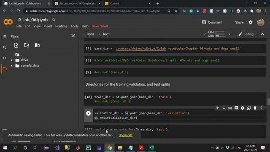The width and height of the screenshot is (270, 152).
Task: Add a new Code cell
Action: [x=89, y=34]
